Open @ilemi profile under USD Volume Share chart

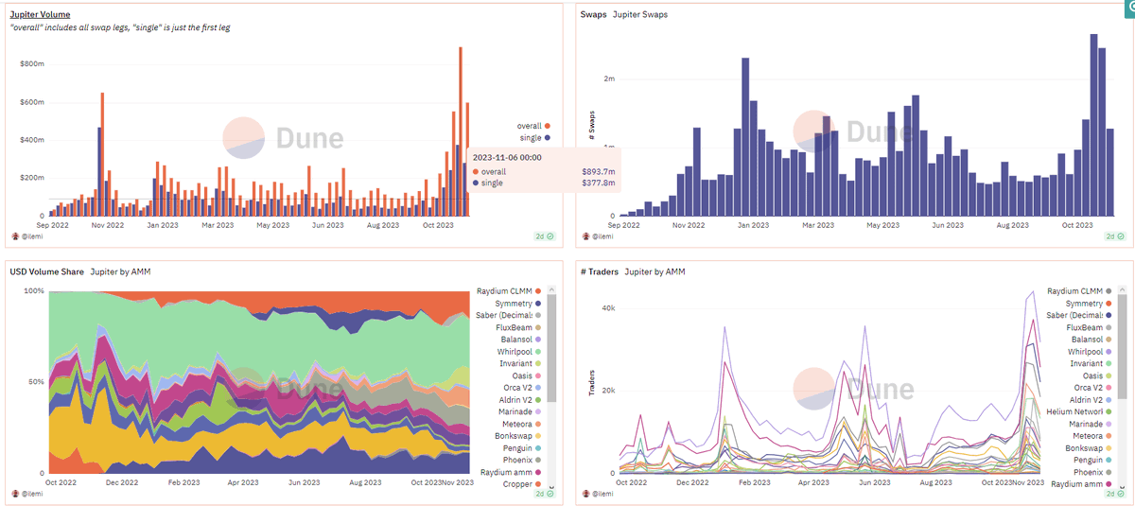click(x=34, y=494)
